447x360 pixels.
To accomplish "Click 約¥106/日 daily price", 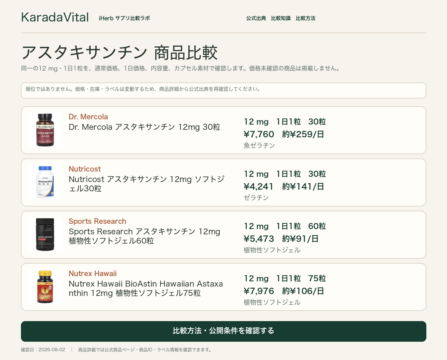I will point(303,291).
